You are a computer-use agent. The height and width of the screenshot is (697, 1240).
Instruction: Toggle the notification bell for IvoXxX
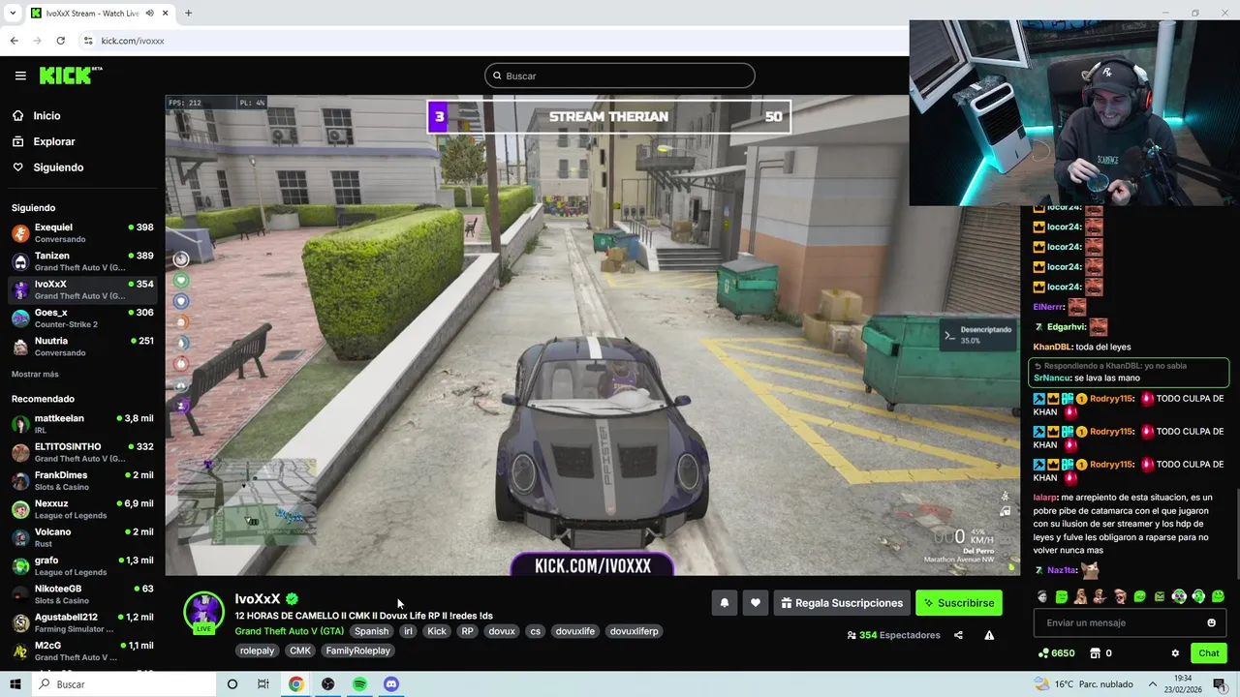click(724, 603)
